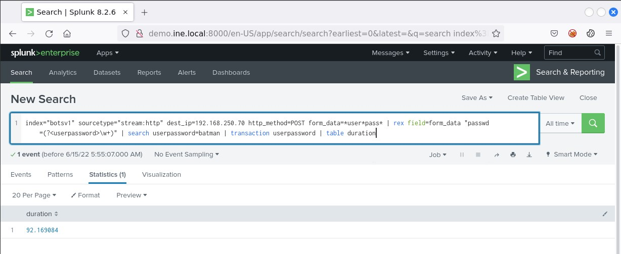Click the share job arrow icon
Image resolution: width=621 pixels, height=254 pixels.
click(496, 155)
